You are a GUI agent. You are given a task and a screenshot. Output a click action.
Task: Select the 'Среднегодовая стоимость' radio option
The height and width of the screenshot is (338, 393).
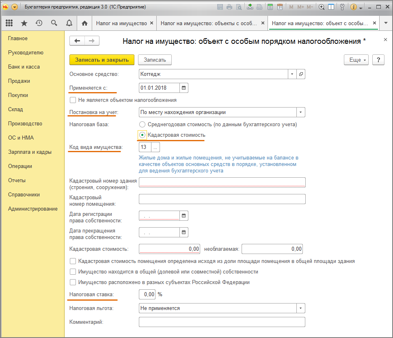142,125
